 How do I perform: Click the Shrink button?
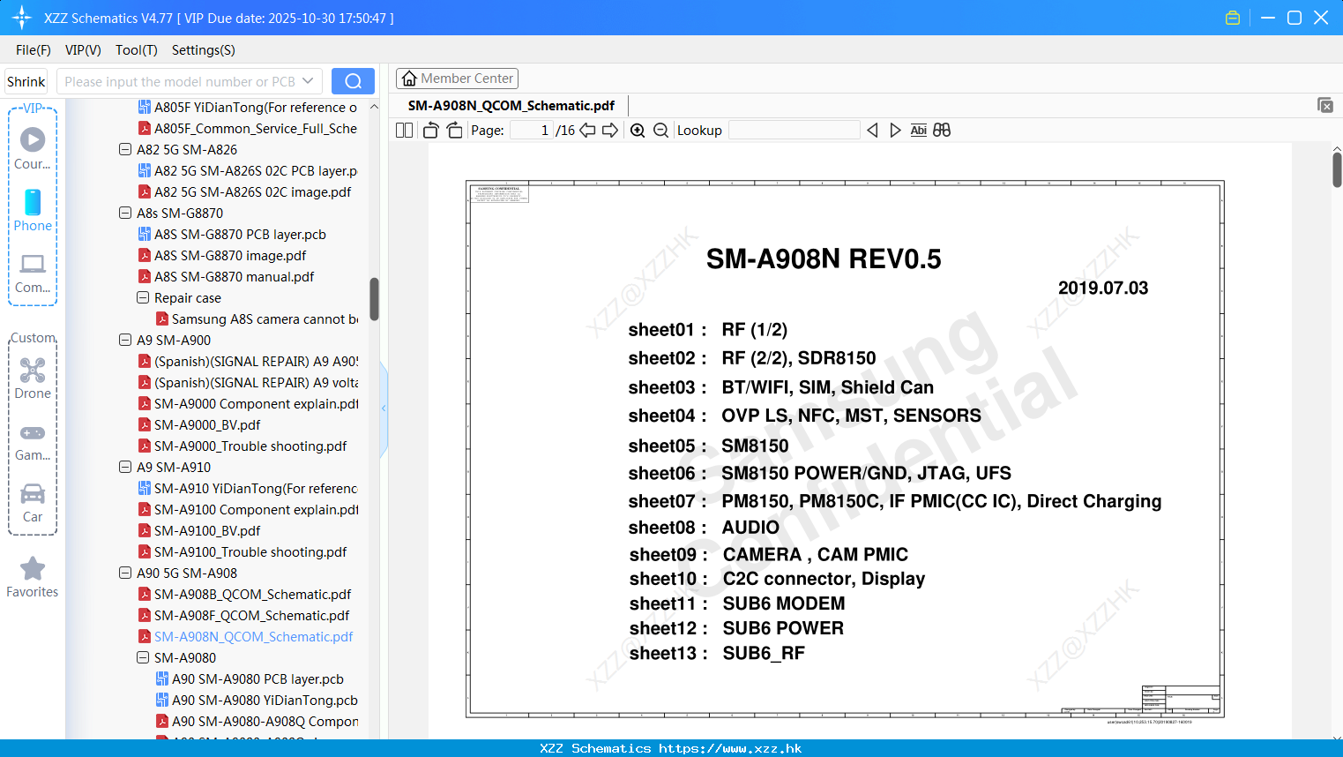tap(26, 81)
